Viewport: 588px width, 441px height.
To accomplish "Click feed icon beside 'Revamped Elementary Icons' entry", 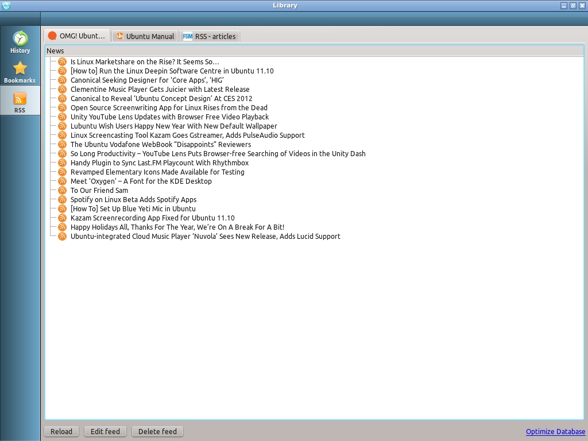I will pyautogui.click(x=62, y=172).
